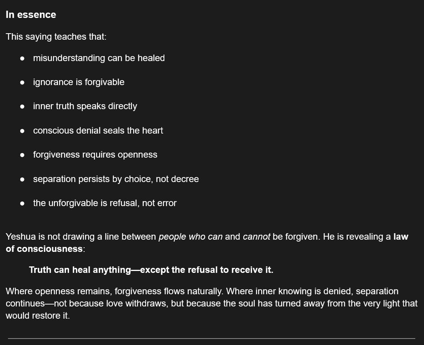Click "separation persists by choice, not decree"
The width and height of the screenshot is (424, 345).
116,179
